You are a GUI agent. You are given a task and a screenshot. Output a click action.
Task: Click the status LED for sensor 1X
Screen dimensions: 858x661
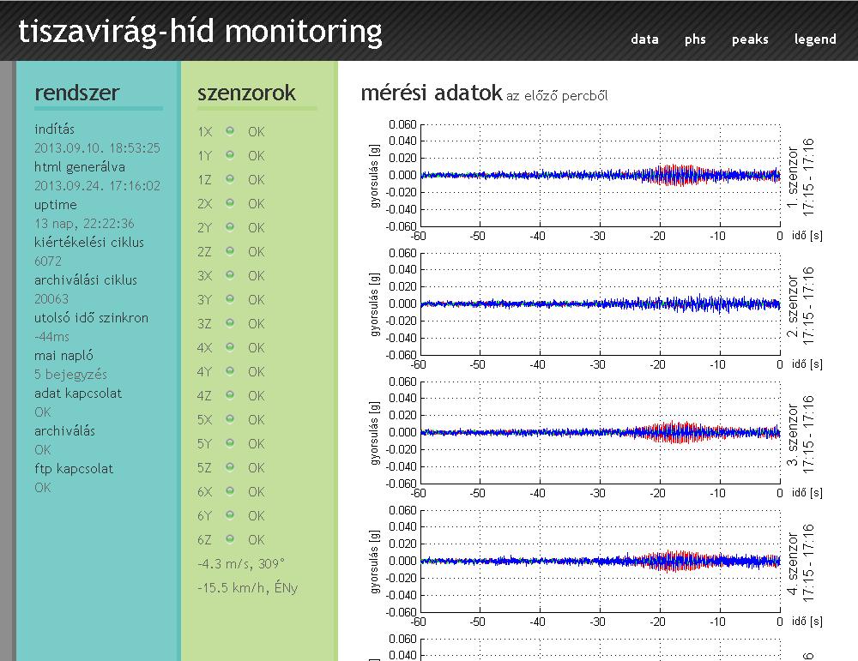(230, 130)
